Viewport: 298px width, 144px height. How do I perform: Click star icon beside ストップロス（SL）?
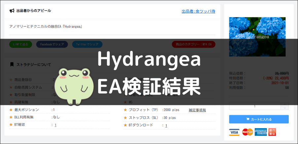point(125,118)
